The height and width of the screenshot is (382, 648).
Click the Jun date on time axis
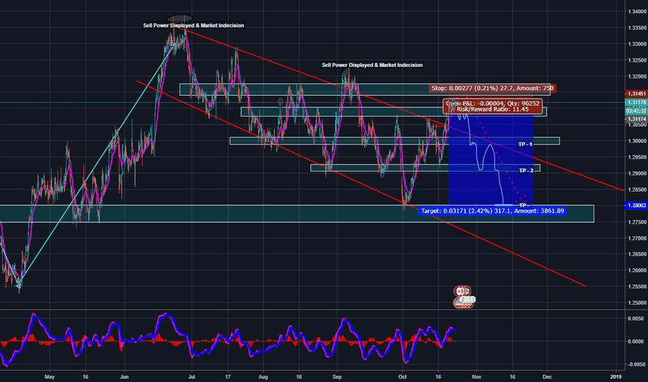pos(124,376)
